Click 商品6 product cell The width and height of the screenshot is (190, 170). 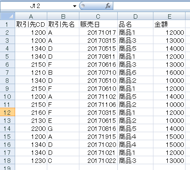click(135, 73)
